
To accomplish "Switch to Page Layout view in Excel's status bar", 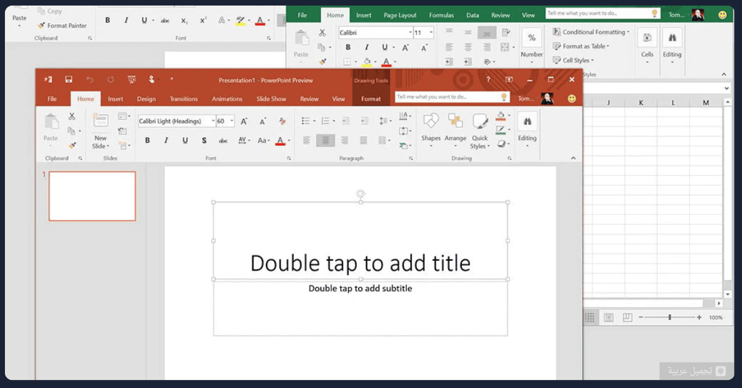I will [x=608, y=318].
